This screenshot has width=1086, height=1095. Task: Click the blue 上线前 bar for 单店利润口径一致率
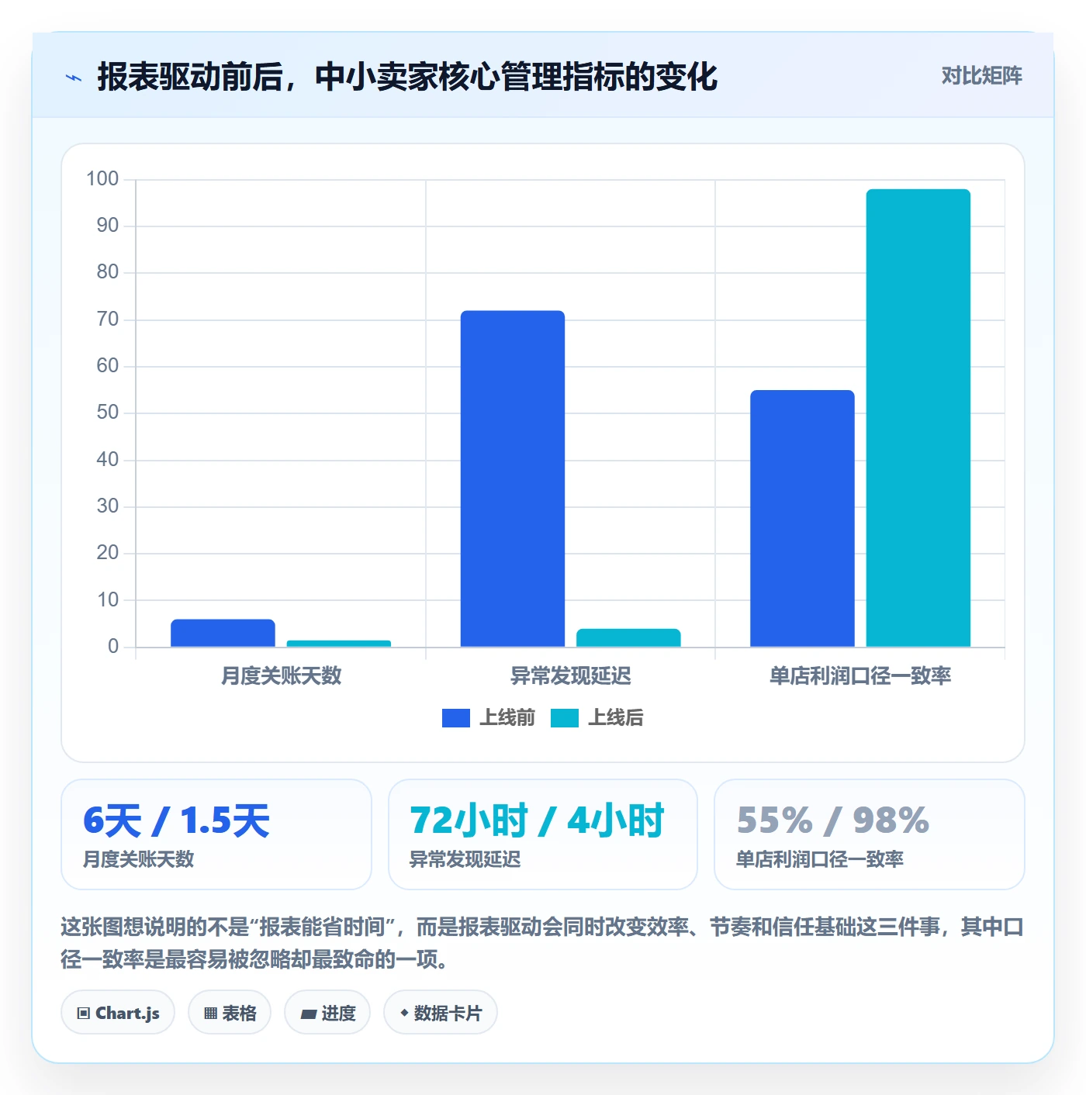click(x=802, y=518)
